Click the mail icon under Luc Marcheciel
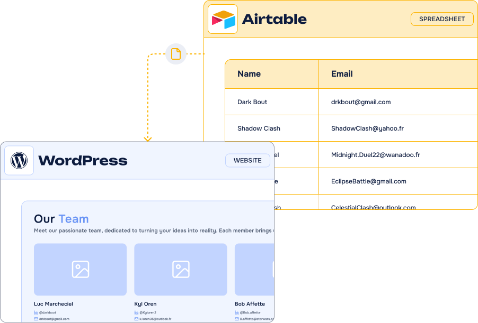Viewport: 478px width, 323px height. [x=36, y=319]
